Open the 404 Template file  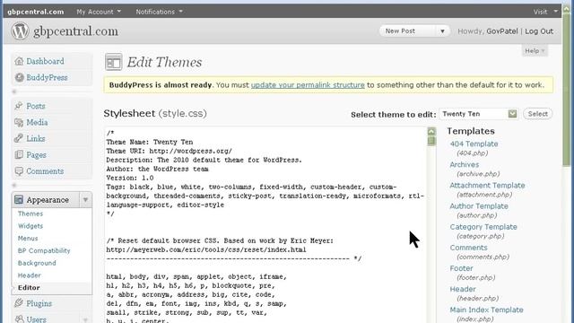pos(474,144)
